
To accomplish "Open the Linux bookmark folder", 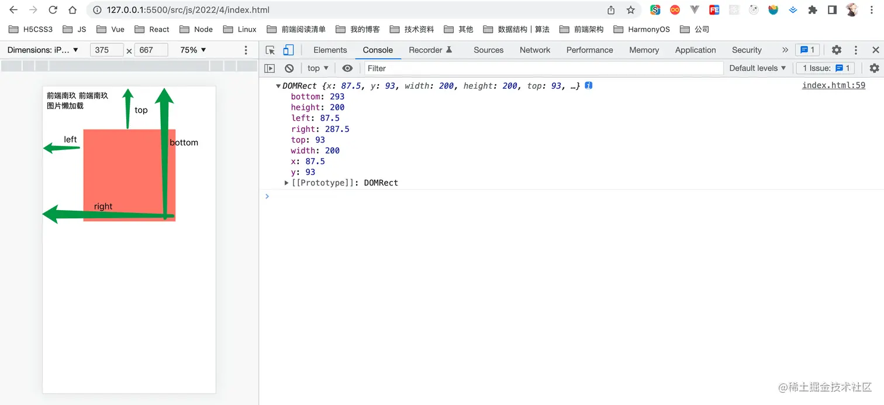I will click(x=239, y=29).
